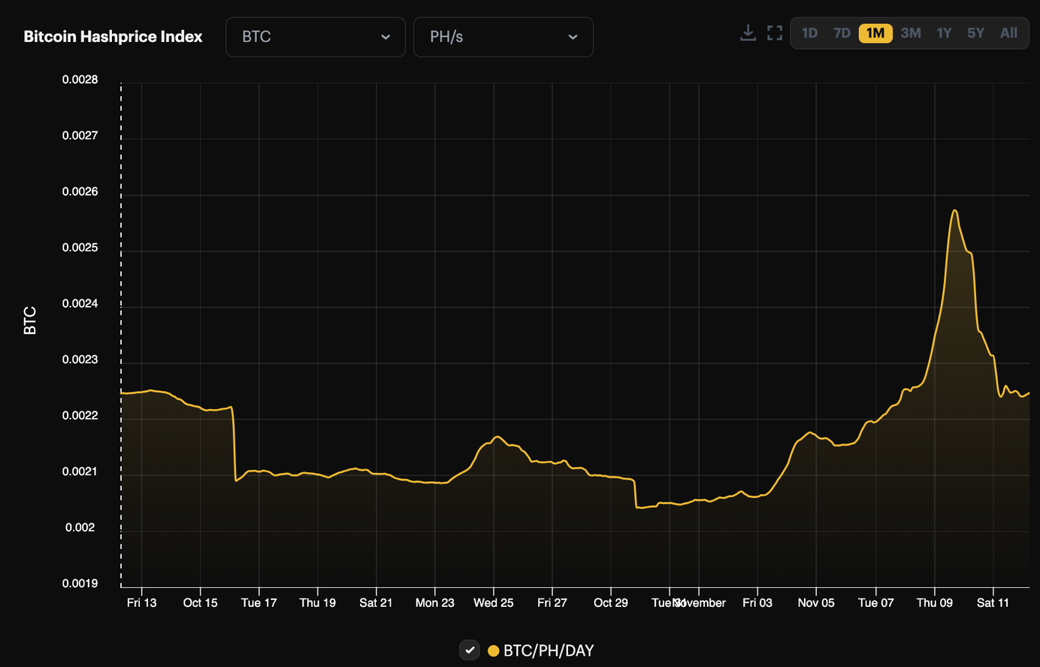Screen dimensions: 1040x667
Task: Click the download chart data icon
Action: point(748,32)
